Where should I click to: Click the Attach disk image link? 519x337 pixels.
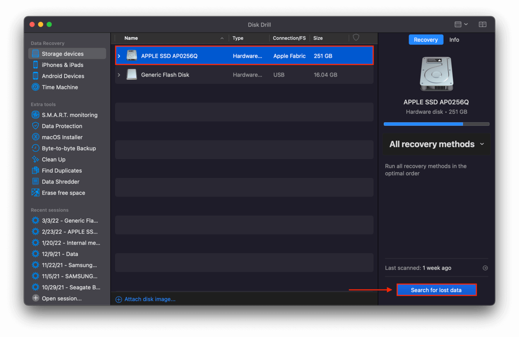click(150, 299)
